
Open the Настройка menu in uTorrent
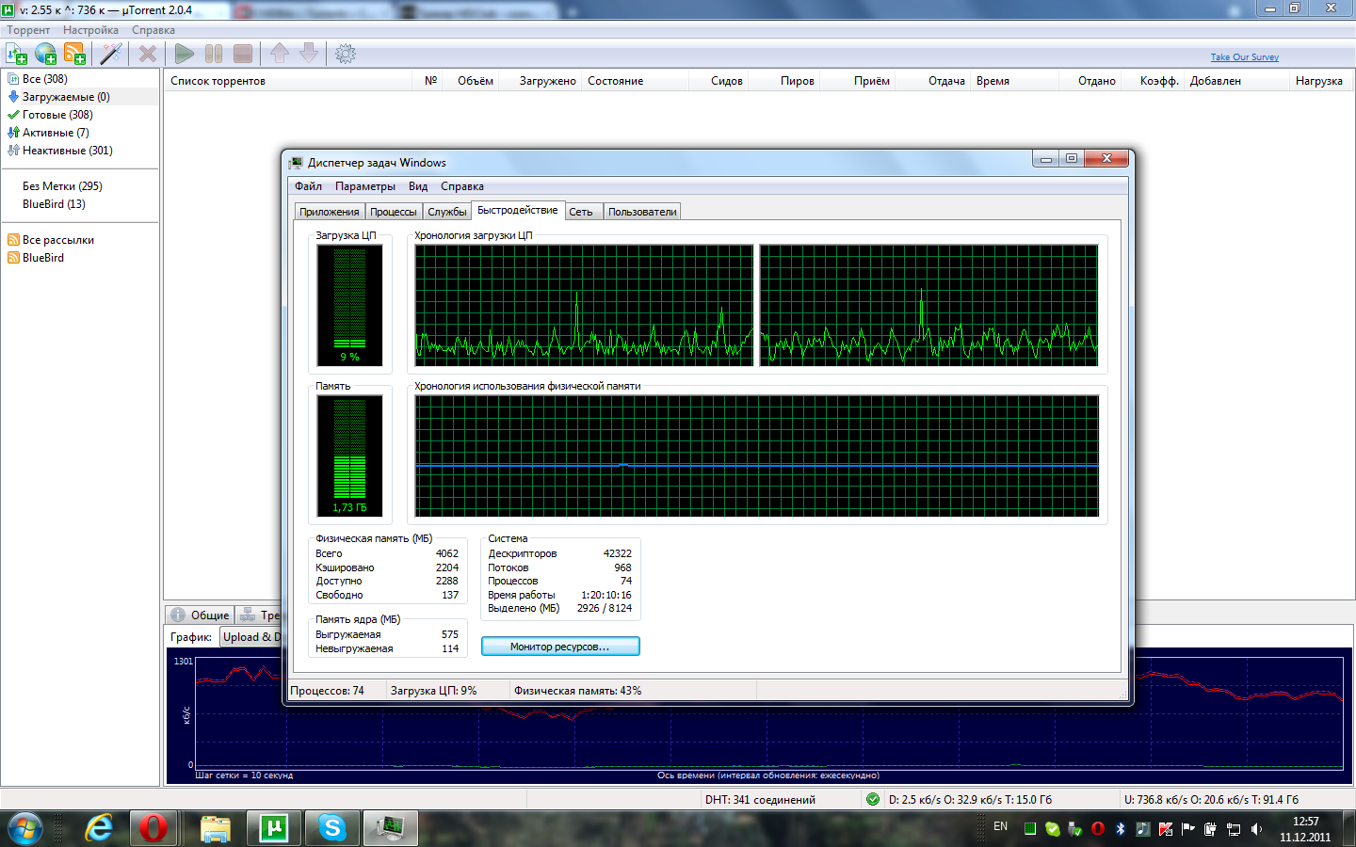(x=90, y=30)
